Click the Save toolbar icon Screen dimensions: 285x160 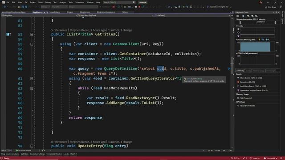click(23, 7)
